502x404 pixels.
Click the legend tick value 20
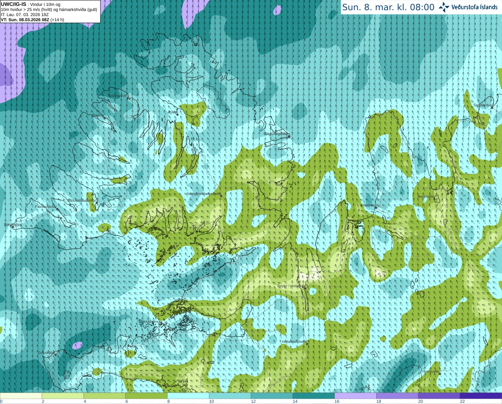[x=420, y=401]
